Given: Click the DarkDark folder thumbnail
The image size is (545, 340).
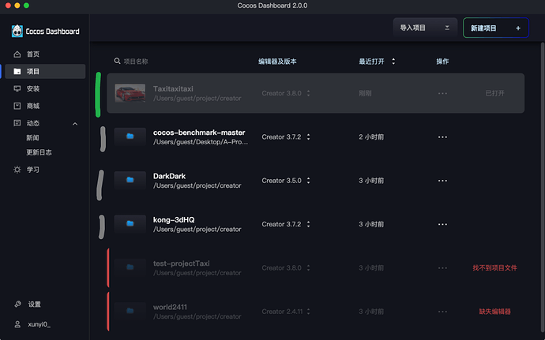Looking at the screenshot, I should [x=130, y=180].
